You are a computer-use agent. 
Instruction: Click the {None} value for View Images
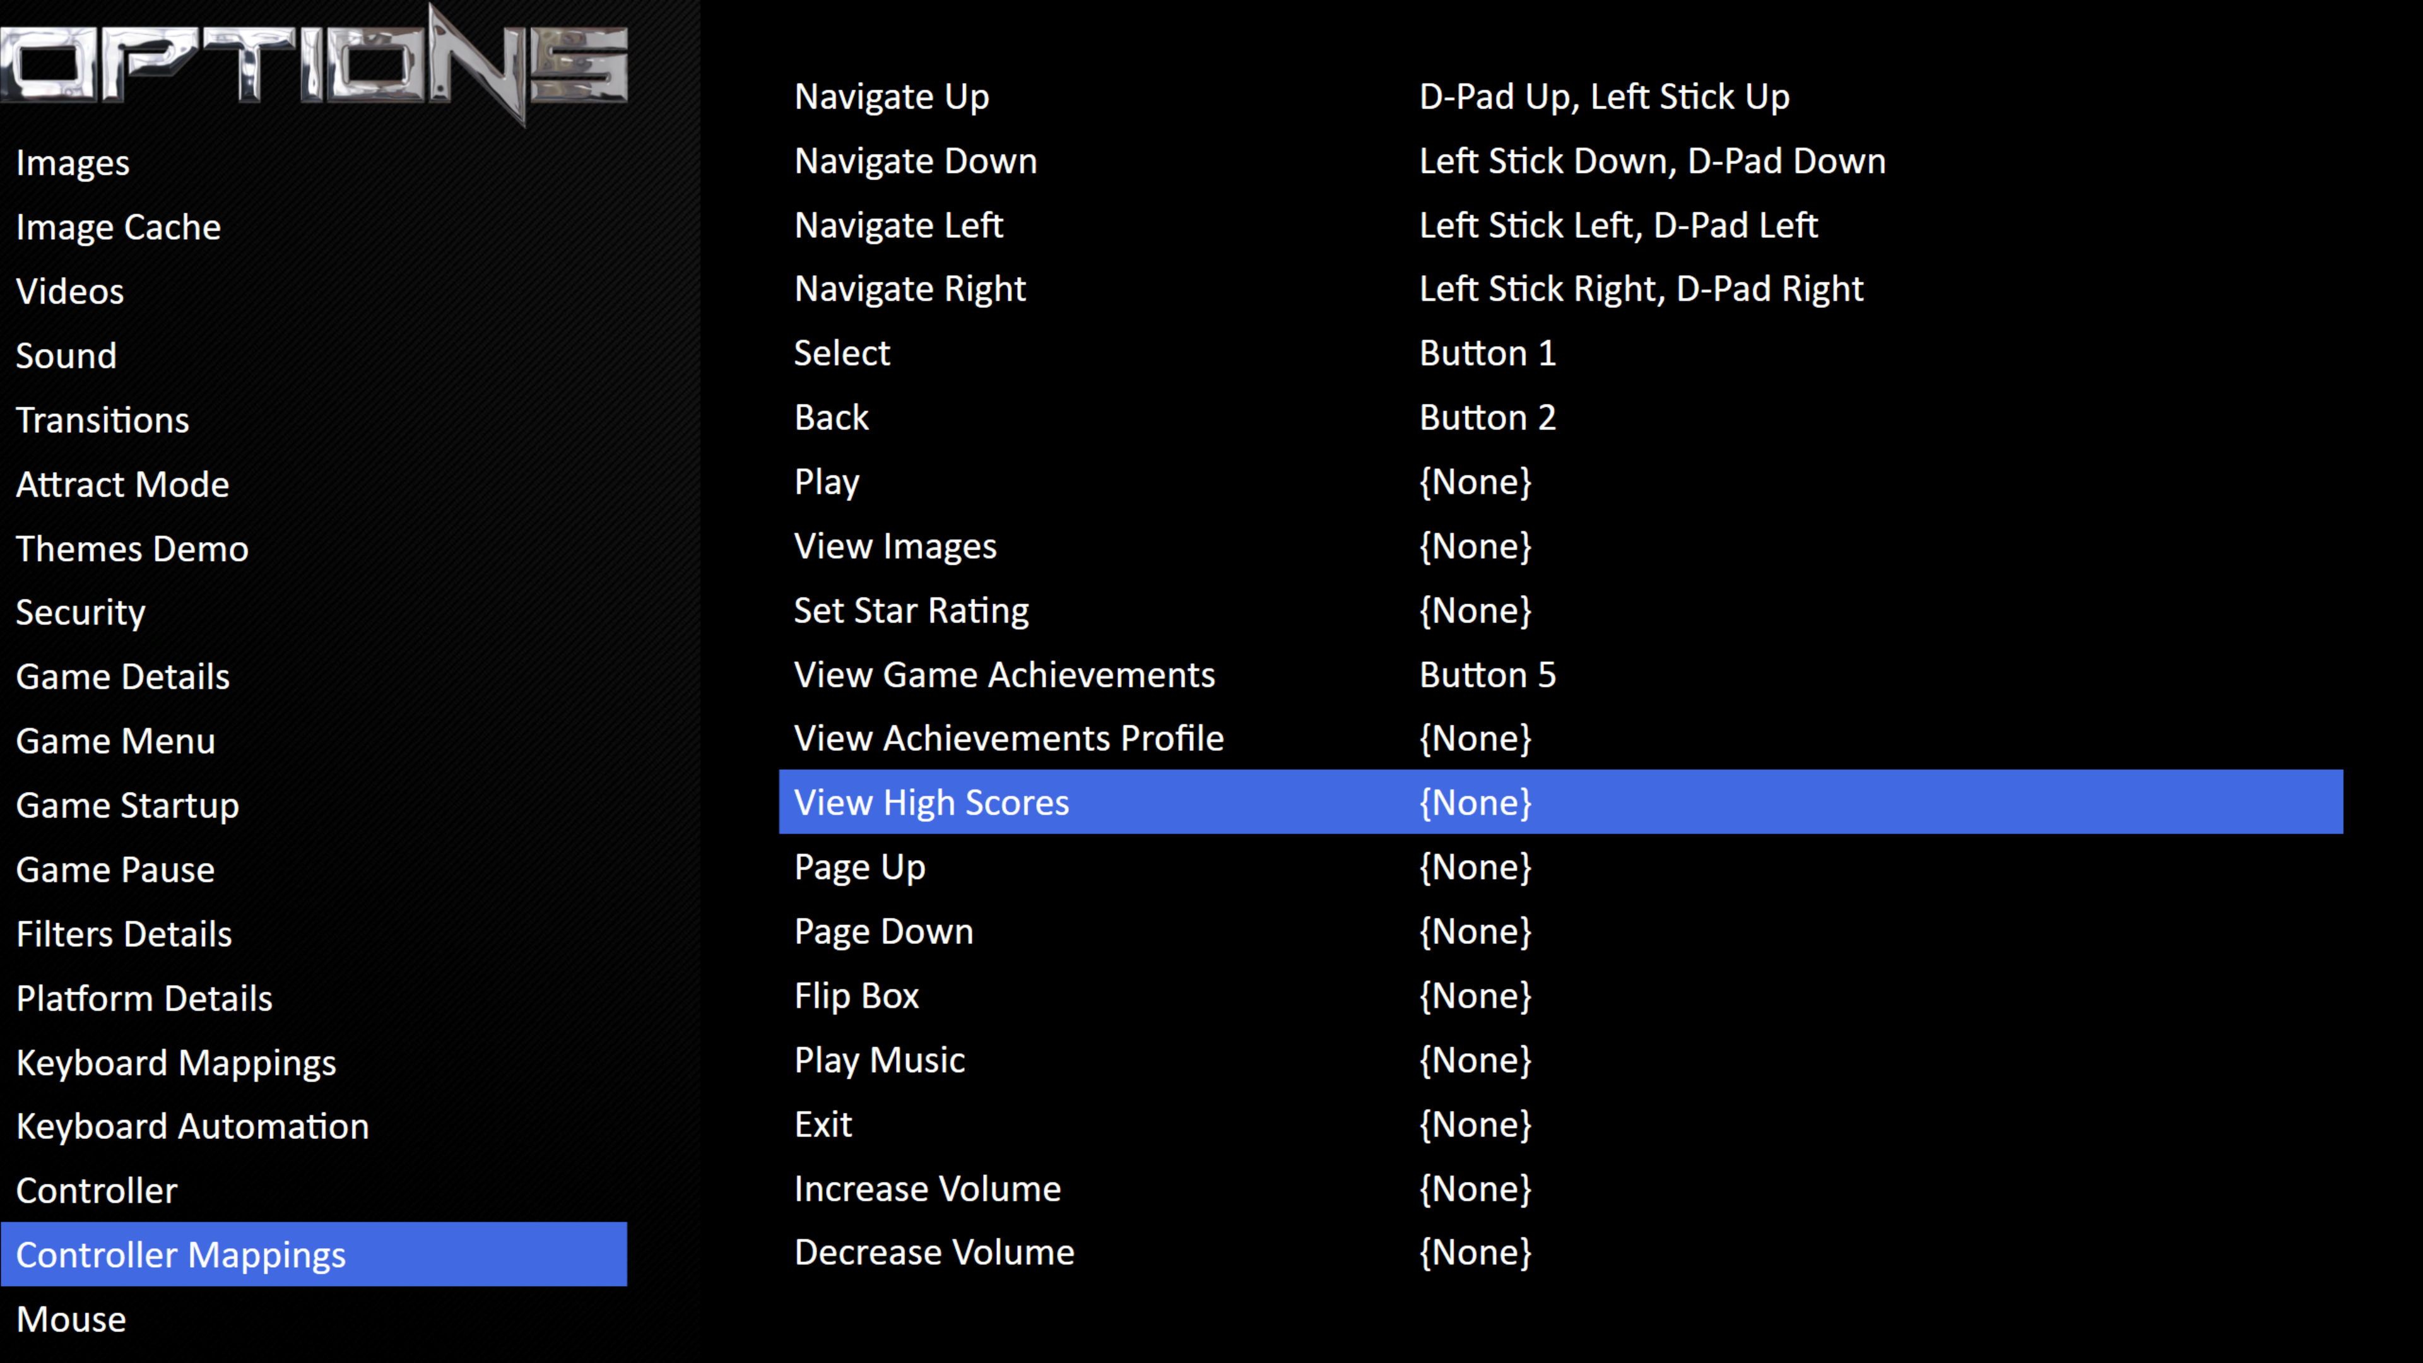pos(1476,546)
